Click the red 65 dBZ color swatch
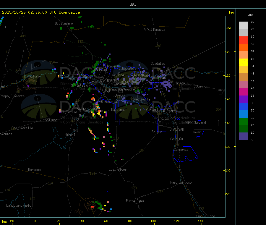The height and width of the screenshot is (225, 266). (244, 40)
